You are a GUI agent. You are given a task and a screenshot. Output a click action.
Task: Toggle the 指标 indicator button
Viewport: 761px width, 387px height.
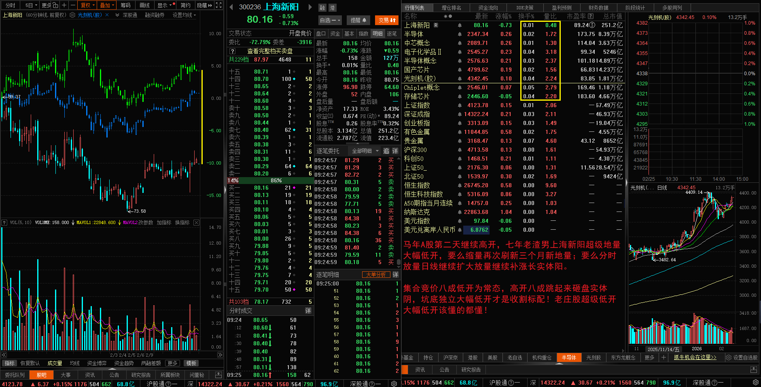pos(9,363)
